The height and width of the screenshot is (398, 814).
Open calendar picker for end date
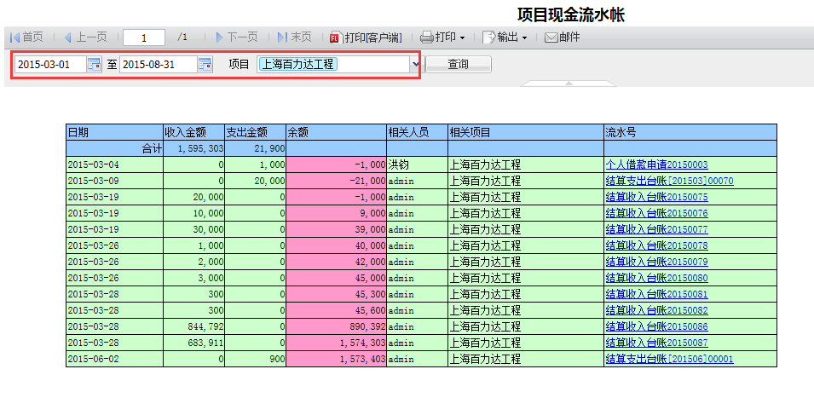pos(205,64)
